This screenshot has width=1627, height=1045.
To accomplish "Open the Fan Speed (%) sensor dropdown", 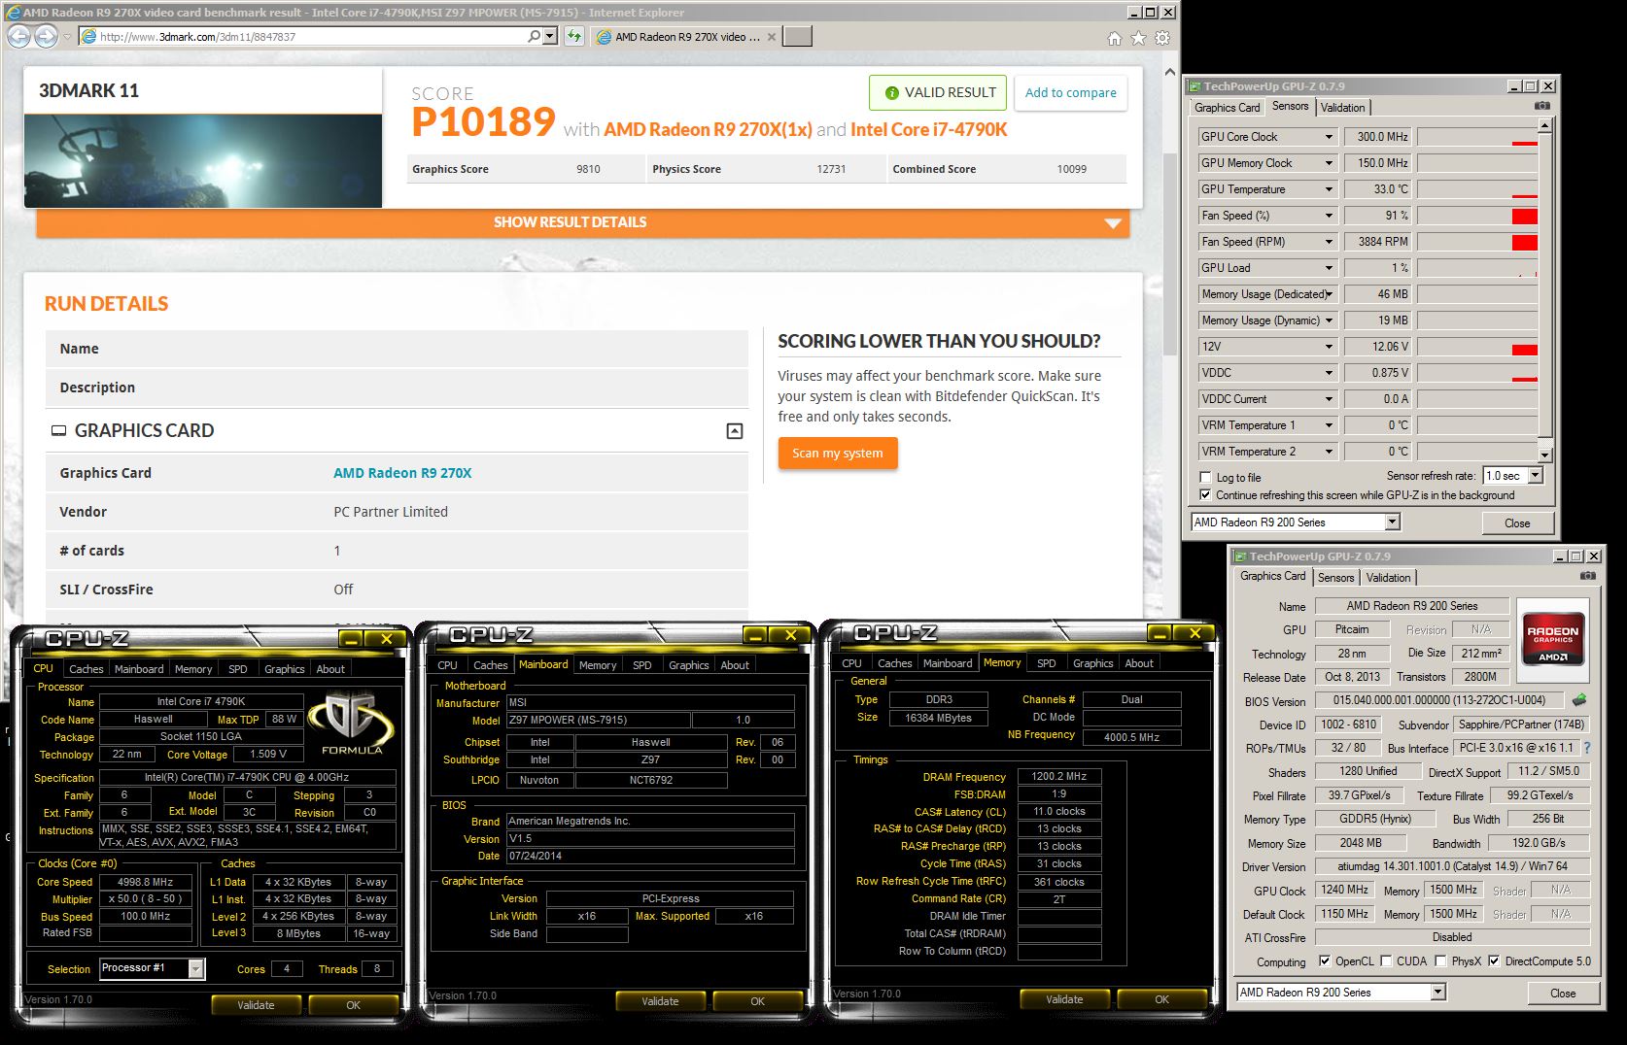I will (x=1329, y=216).
